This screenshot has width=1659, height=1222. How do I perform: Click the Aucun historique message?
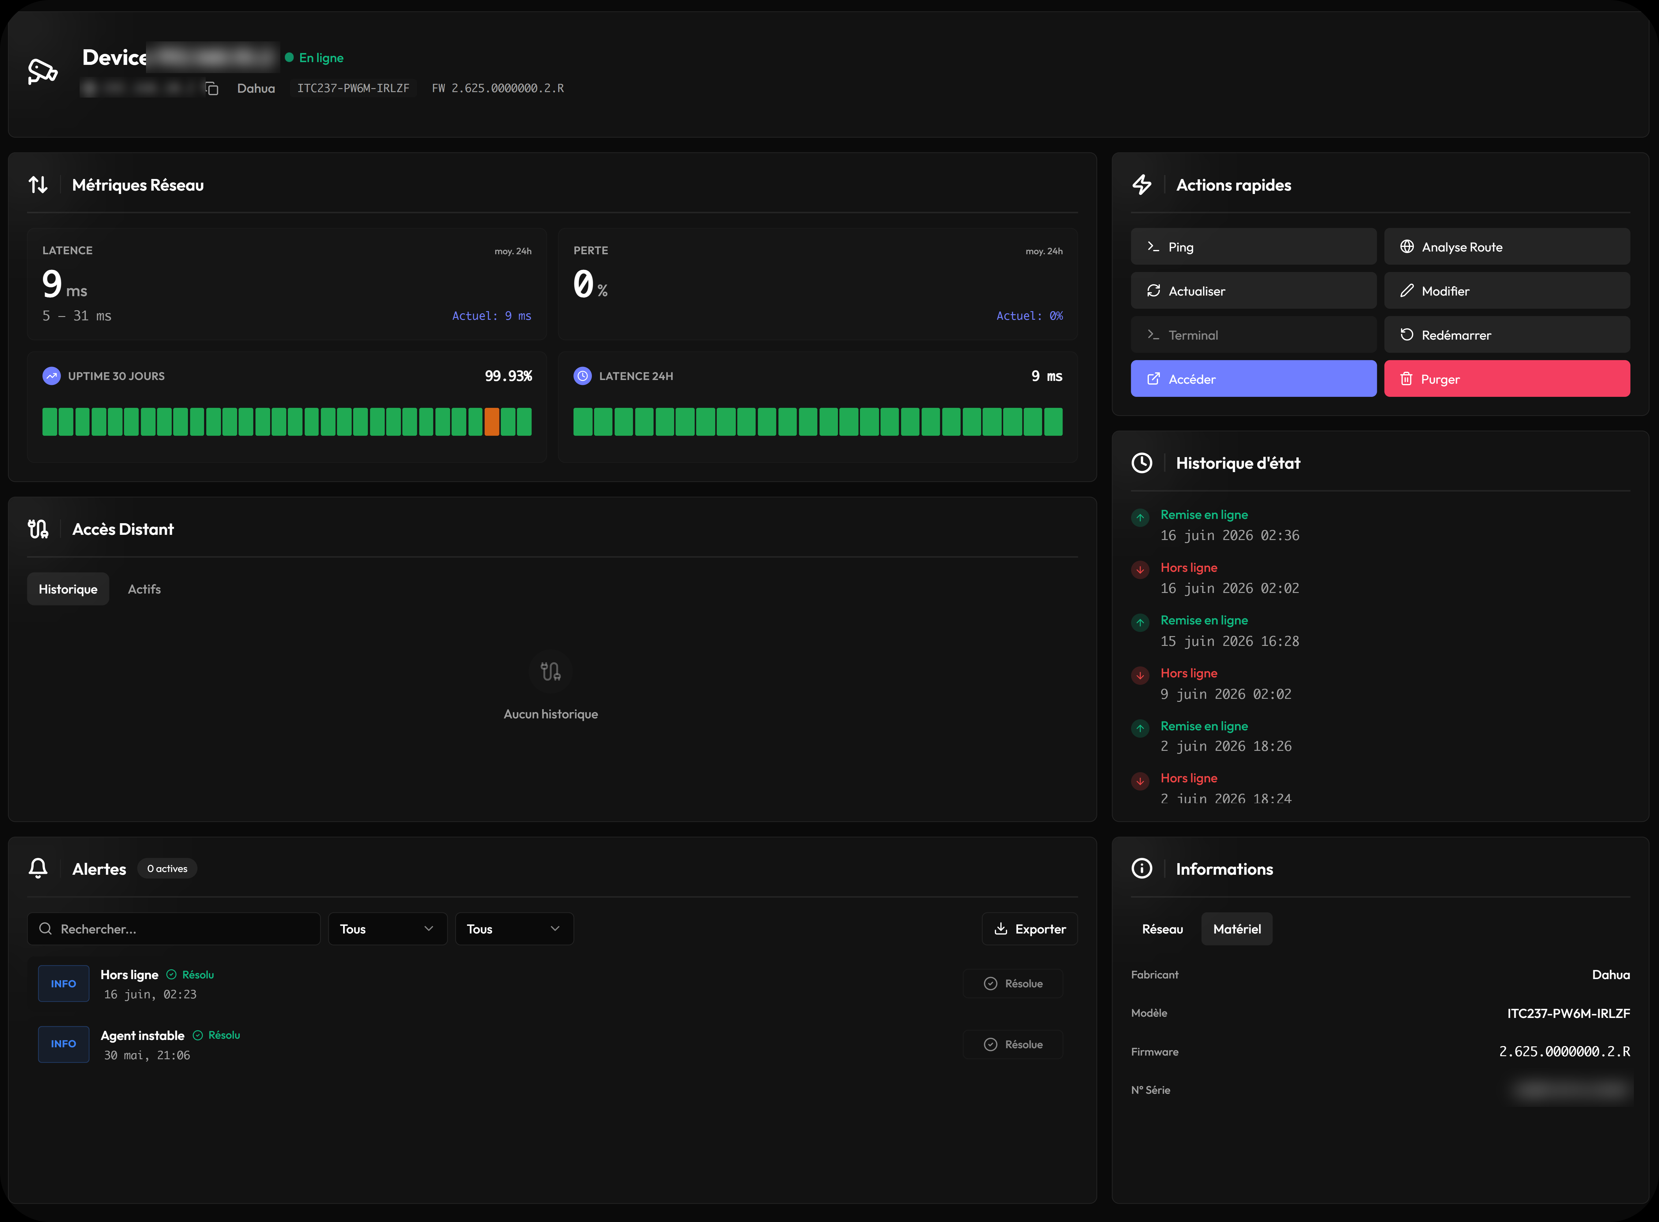pos(551,714)
